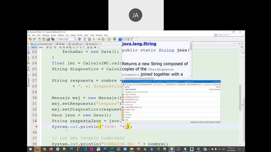
Task: Open the Refactor menu
Action: [61, 35]
